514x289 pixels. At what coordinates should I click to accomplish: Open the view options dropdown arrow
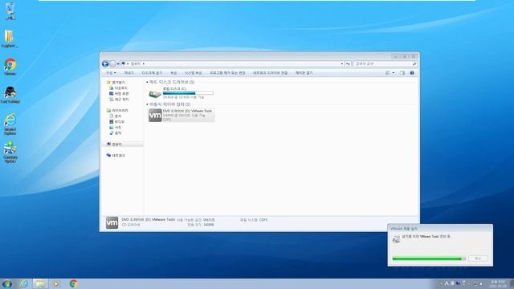coord(394,73)
